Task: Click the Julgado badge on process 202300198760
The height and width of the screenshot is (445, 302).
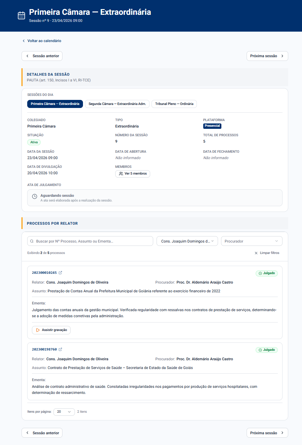Action: pos(267,350)
